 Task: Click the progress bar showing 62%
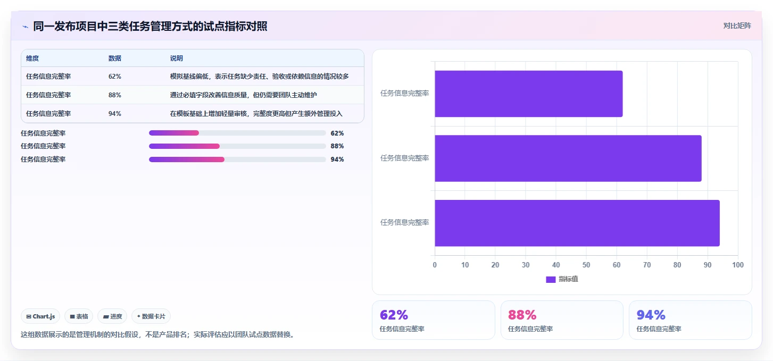pyautogui.click(x=237, y=133)
